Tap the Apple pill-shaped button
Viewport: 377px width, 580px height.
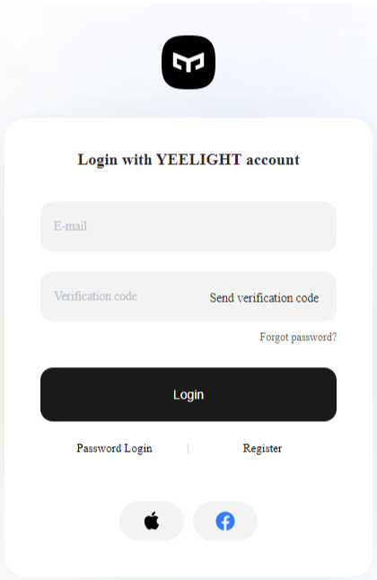152,521
